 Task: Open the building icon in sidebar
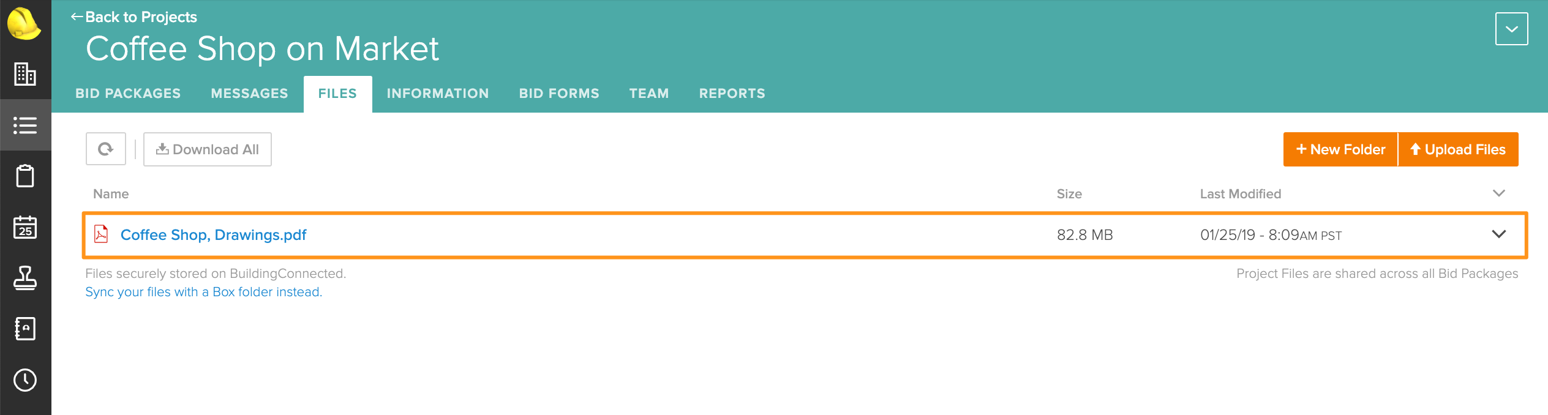point(25,74)
